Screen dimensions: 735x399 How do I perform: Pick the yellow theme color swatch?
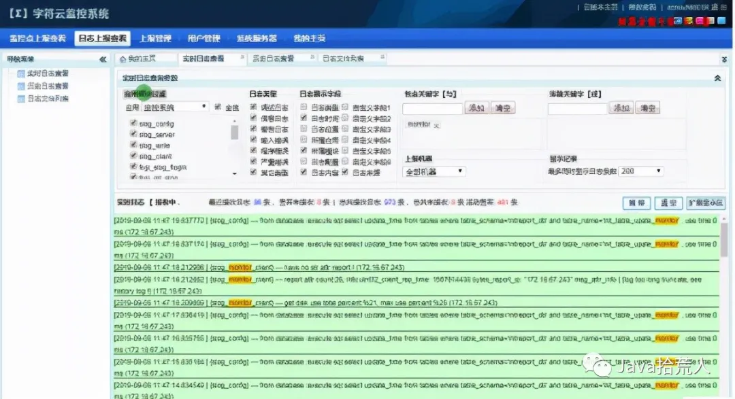click(x=689, y=20)
